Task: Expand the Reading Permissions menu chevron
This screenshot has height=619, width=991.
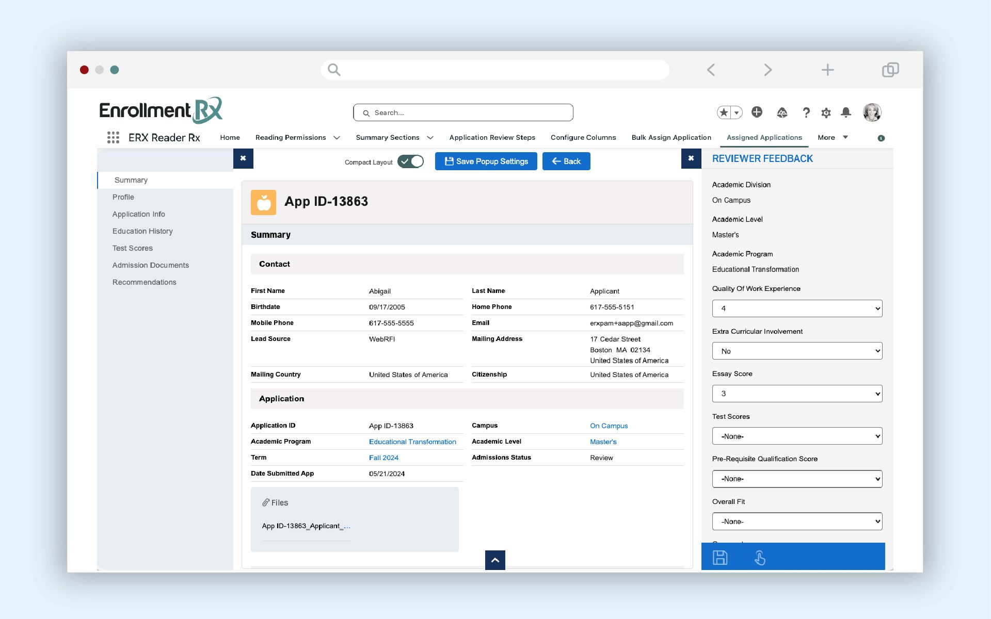Action: pos(337,138)
